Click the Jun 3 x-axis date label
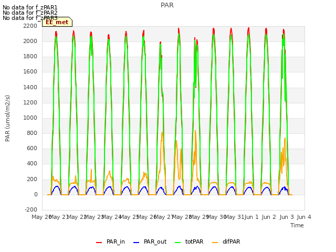 (287, 217)
